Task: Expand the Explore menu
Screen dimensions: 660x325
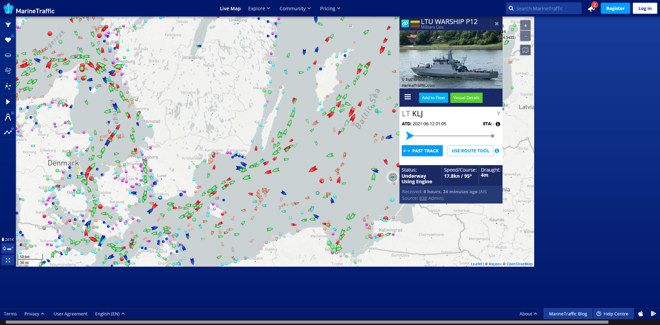Action: 259,9
